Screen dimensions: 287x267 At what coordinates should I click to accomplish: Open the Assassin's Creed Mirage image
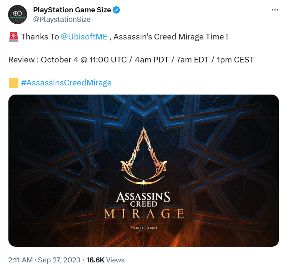tap(144, 170)
